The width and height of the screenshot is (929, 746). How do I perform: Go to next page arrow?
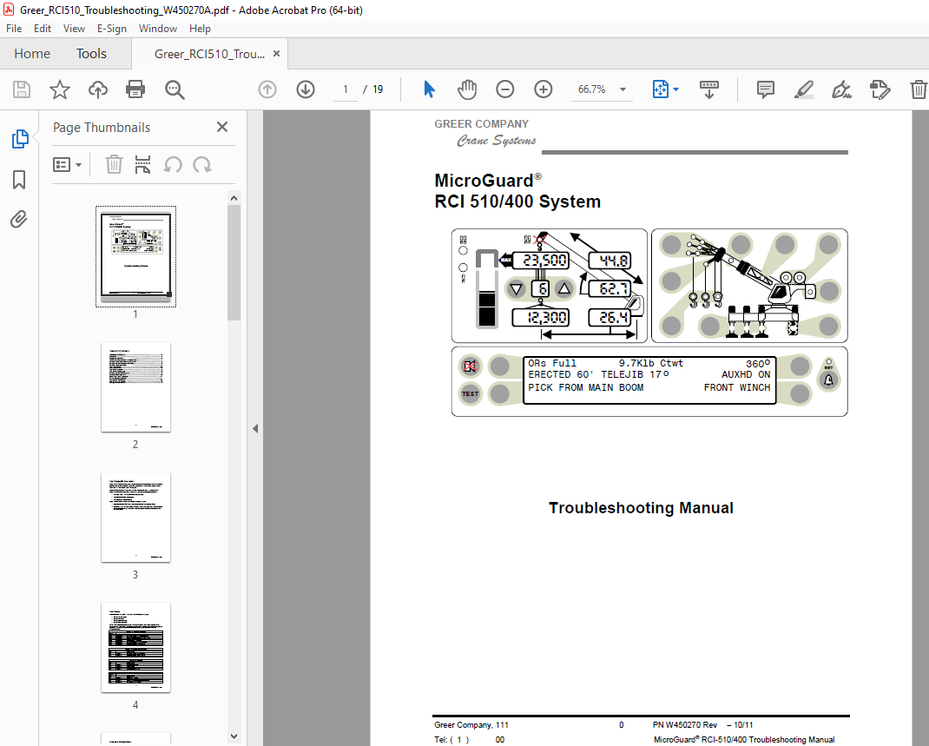(x=306, y=89)
